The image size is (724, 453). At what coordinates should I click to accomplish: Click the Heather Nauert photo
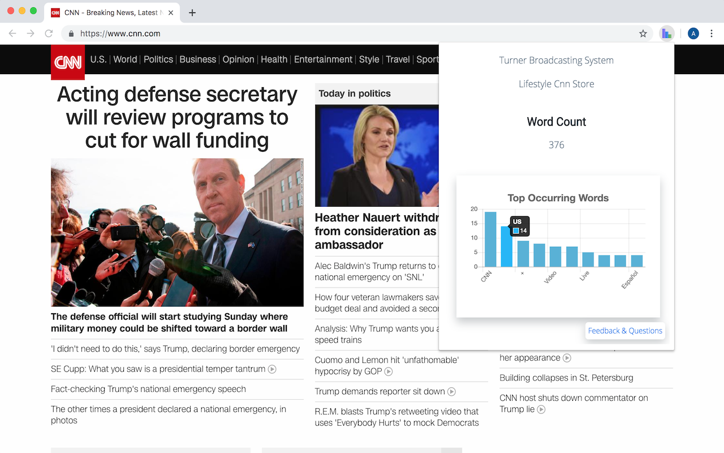[377, 156]
